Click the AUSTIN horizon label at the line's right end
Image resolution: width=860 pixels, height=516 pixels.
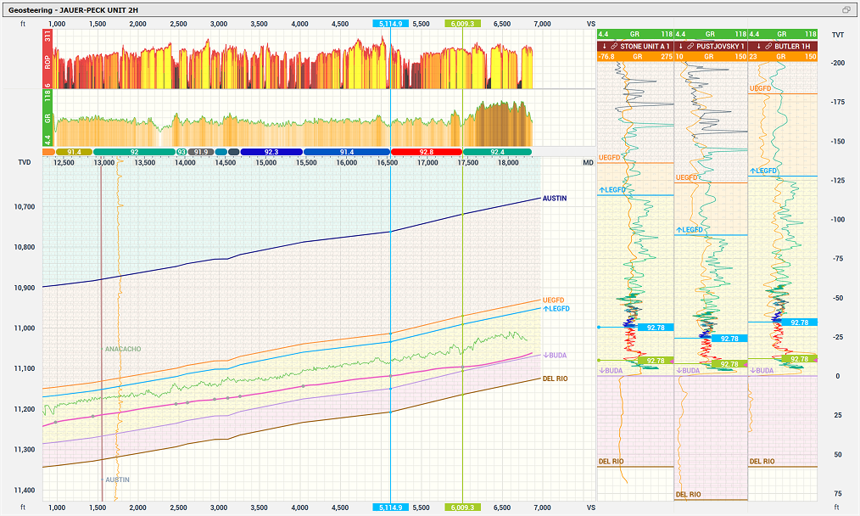tap(555, 198)
